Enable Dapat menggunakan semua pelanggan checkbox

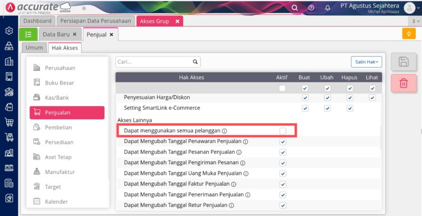[283, 130]
